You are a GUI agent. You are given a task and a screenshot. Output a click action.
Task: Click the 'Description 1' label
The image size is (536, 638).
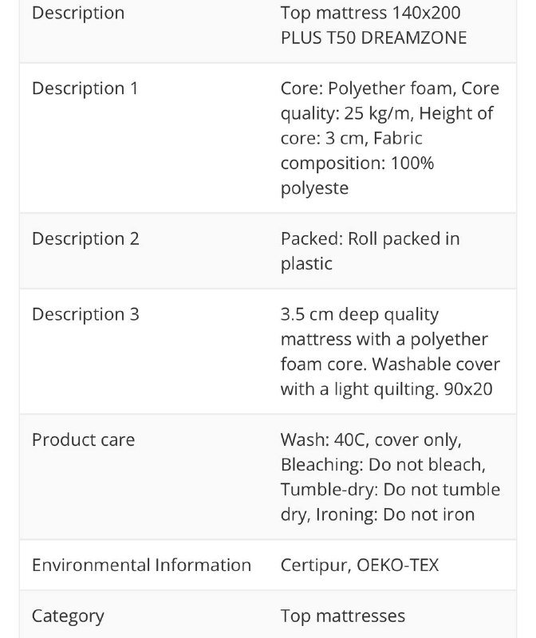[85, 89]
